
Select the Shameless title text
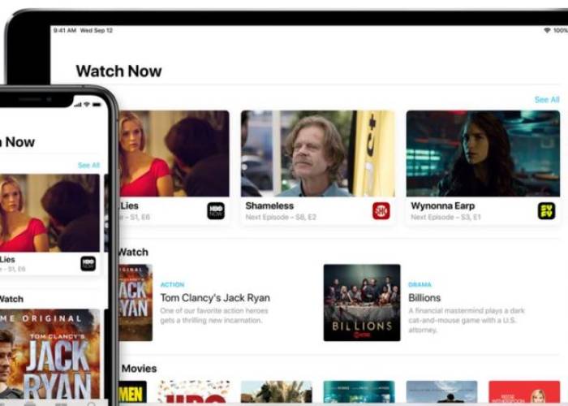(x=269, y=206)
